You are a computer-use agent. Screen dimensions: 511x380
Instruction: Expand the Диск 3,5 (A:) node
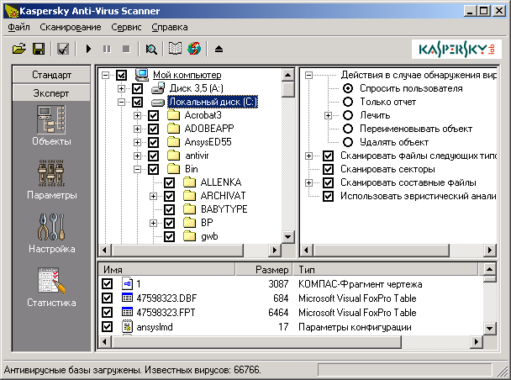pos(121,88)
